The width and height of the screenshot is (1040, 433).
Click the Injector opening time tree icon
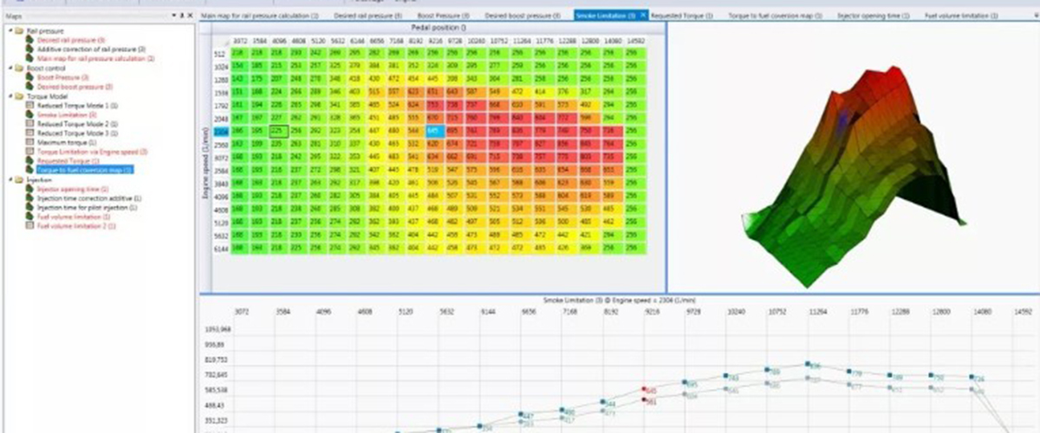29,189
